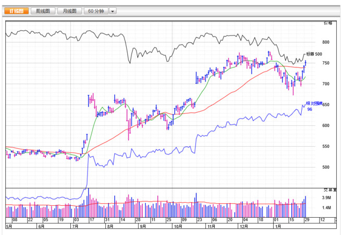344x235 pixels.
Task: Click the 1.4M volume axis label
Action: tap(326, 208)
